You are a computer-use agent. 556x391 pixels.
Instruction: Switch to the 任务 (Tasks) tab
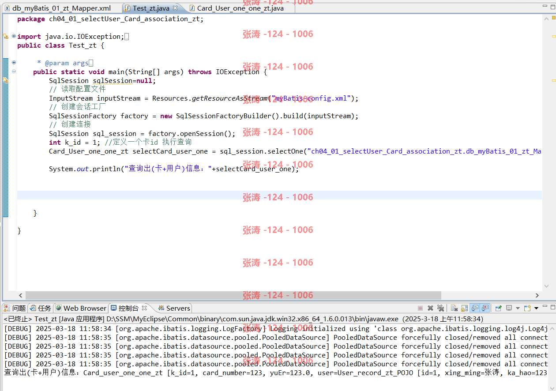tap(41, 308)
